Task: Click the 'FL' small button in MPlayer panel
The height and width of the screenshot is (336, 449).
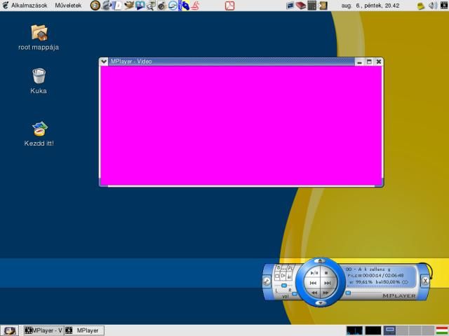Action: tap(290, 268)
